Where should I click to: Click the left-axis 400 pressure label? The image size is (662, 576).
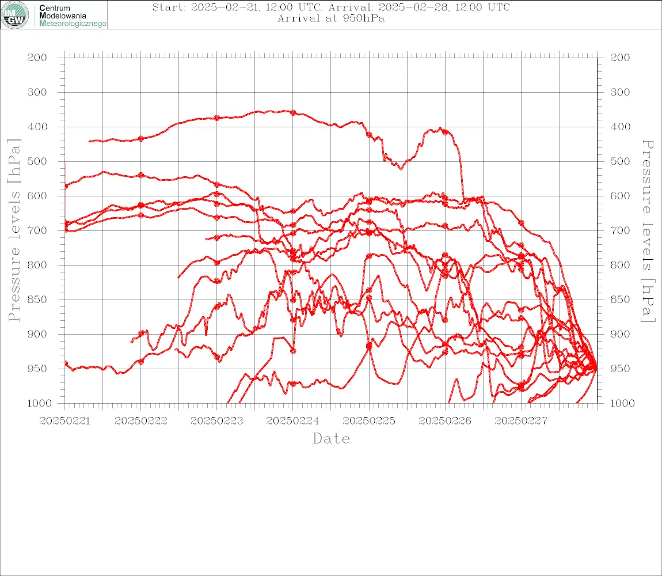[37, 127]
